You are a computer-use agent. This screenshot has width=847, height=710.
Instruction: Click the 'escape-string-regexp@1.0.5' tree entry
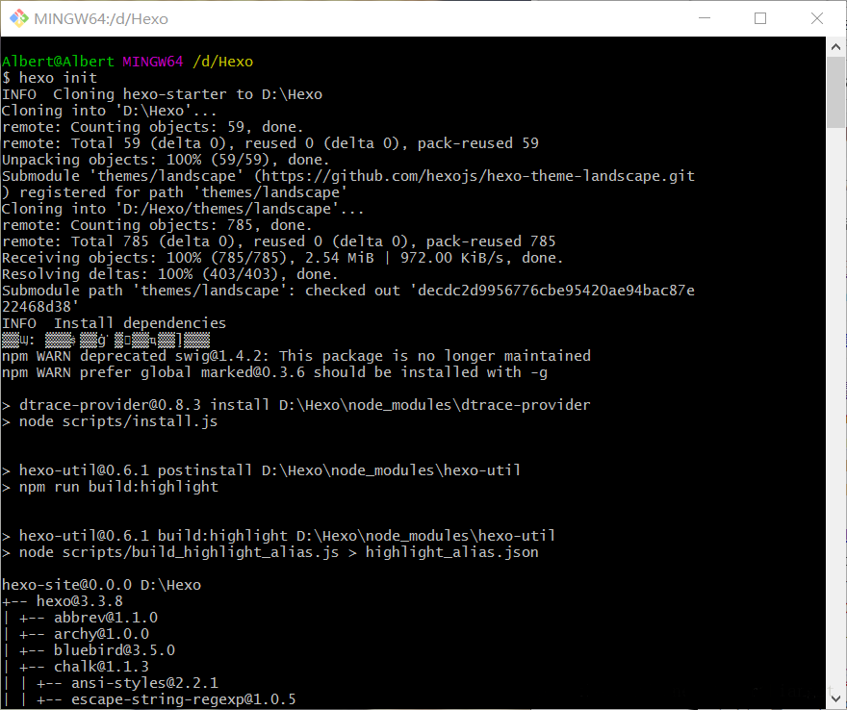coord(184,699)
